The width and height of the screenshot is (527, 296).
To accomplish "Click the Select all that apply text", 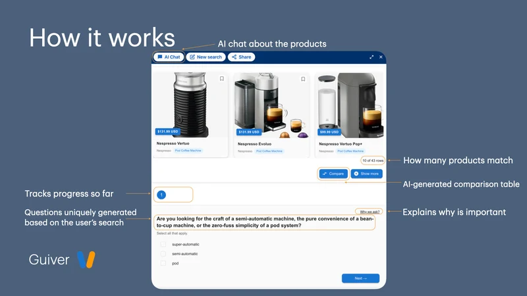I will [x=172, y=234].
